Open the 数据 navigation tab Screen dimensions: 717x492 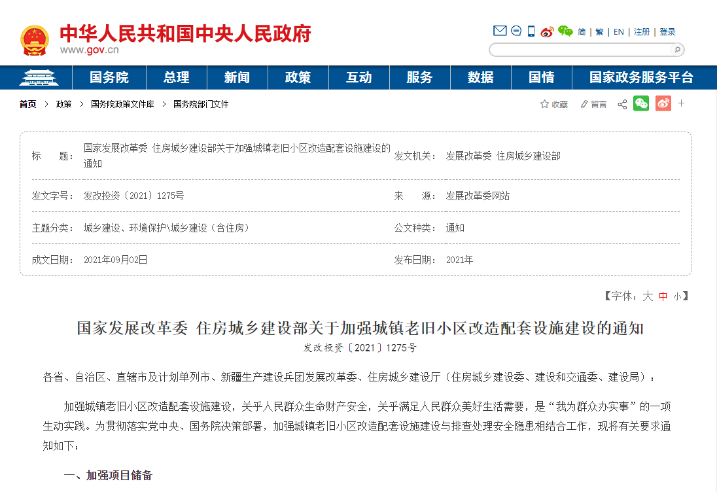480,77
